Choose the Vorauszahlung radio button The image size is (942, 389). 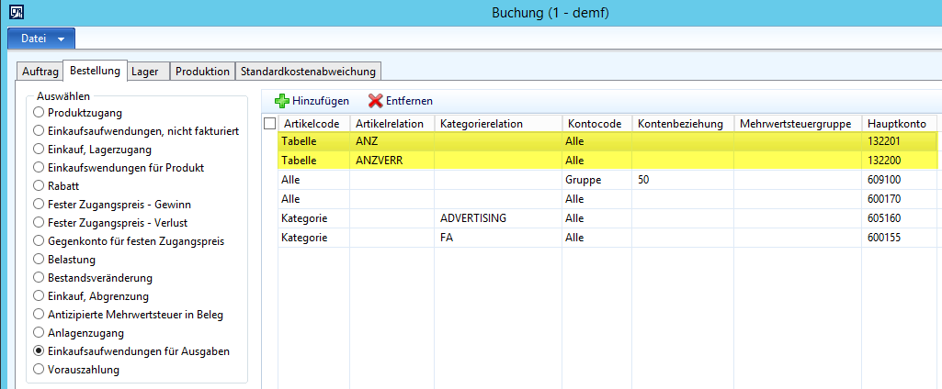pyautogui.click(x=39, y=370)
